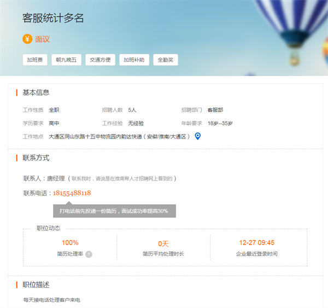328x308 pixels.
Task: Click the 职位描述 section heading
Action: [36, 285]
